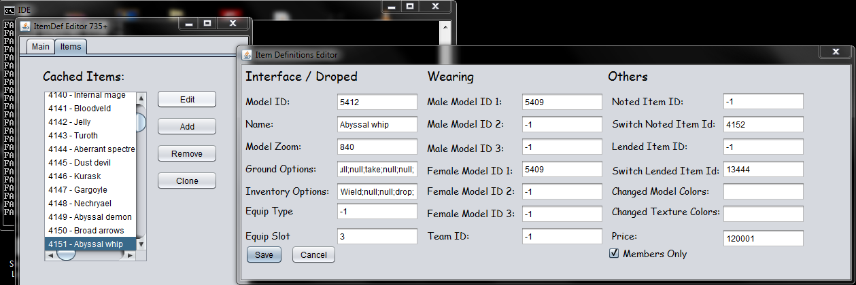856x285 pixels.
Task: Click the Name field with Abyssal whip
Action: (377, 124)
